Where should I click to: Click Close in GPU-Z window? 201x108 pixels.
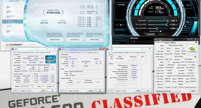[193, 91]
